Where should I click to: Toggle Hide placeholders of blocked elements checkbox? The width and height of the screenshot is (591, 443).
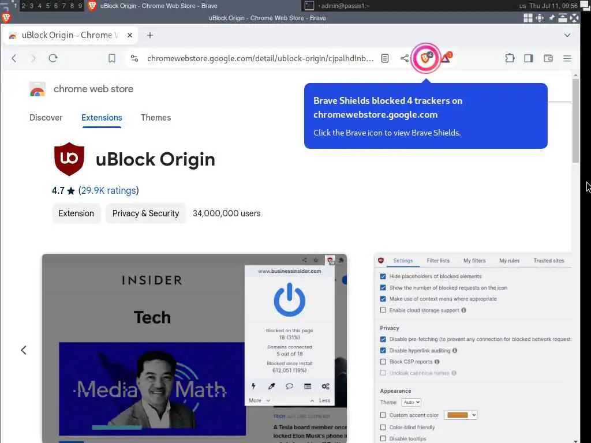(383, 276)
